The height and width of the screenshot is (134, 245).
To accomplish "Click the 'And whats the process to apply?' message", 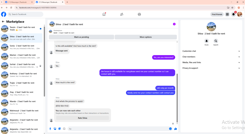I will coord(69,101).
